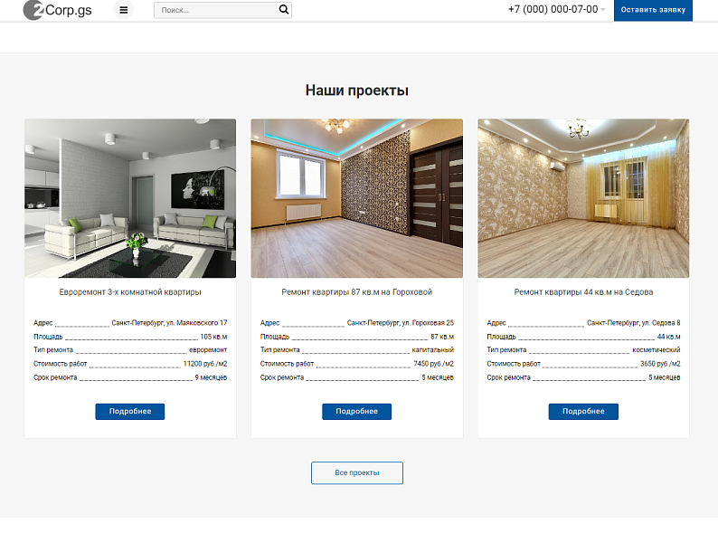718x543 pixels.
Task: Open the Гороховой apartment project photo
Action: (x=356, y=198)
